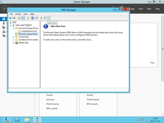Click the blue Help question-mark toolbar icon
164x123 pixels.
33,18
